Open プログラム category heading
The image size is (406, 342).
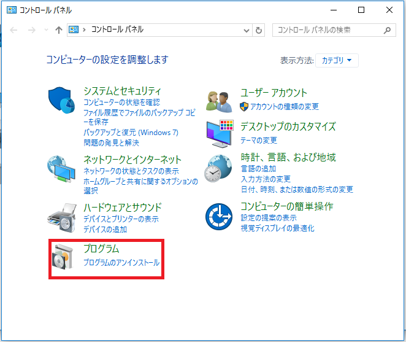click(101, 249)
